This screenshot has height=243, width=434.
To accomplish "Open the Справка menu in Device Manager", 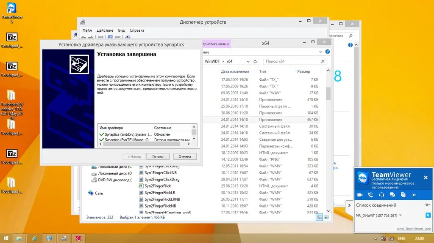I will pyautogui.click(x=137, y=30).
